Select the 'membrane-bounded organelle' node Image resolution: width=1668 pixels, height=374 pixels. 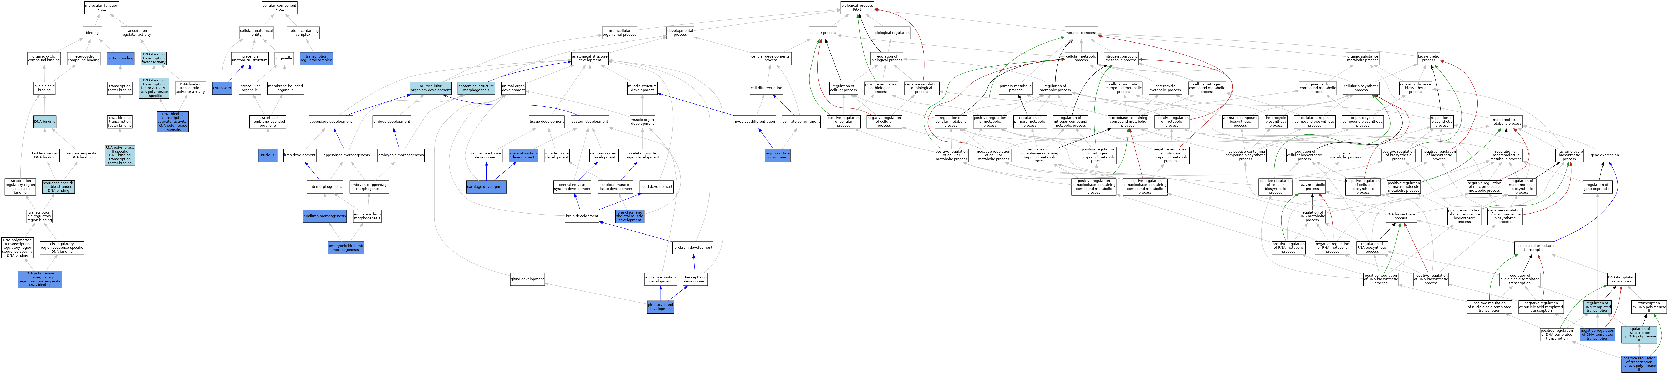(285, 88)
